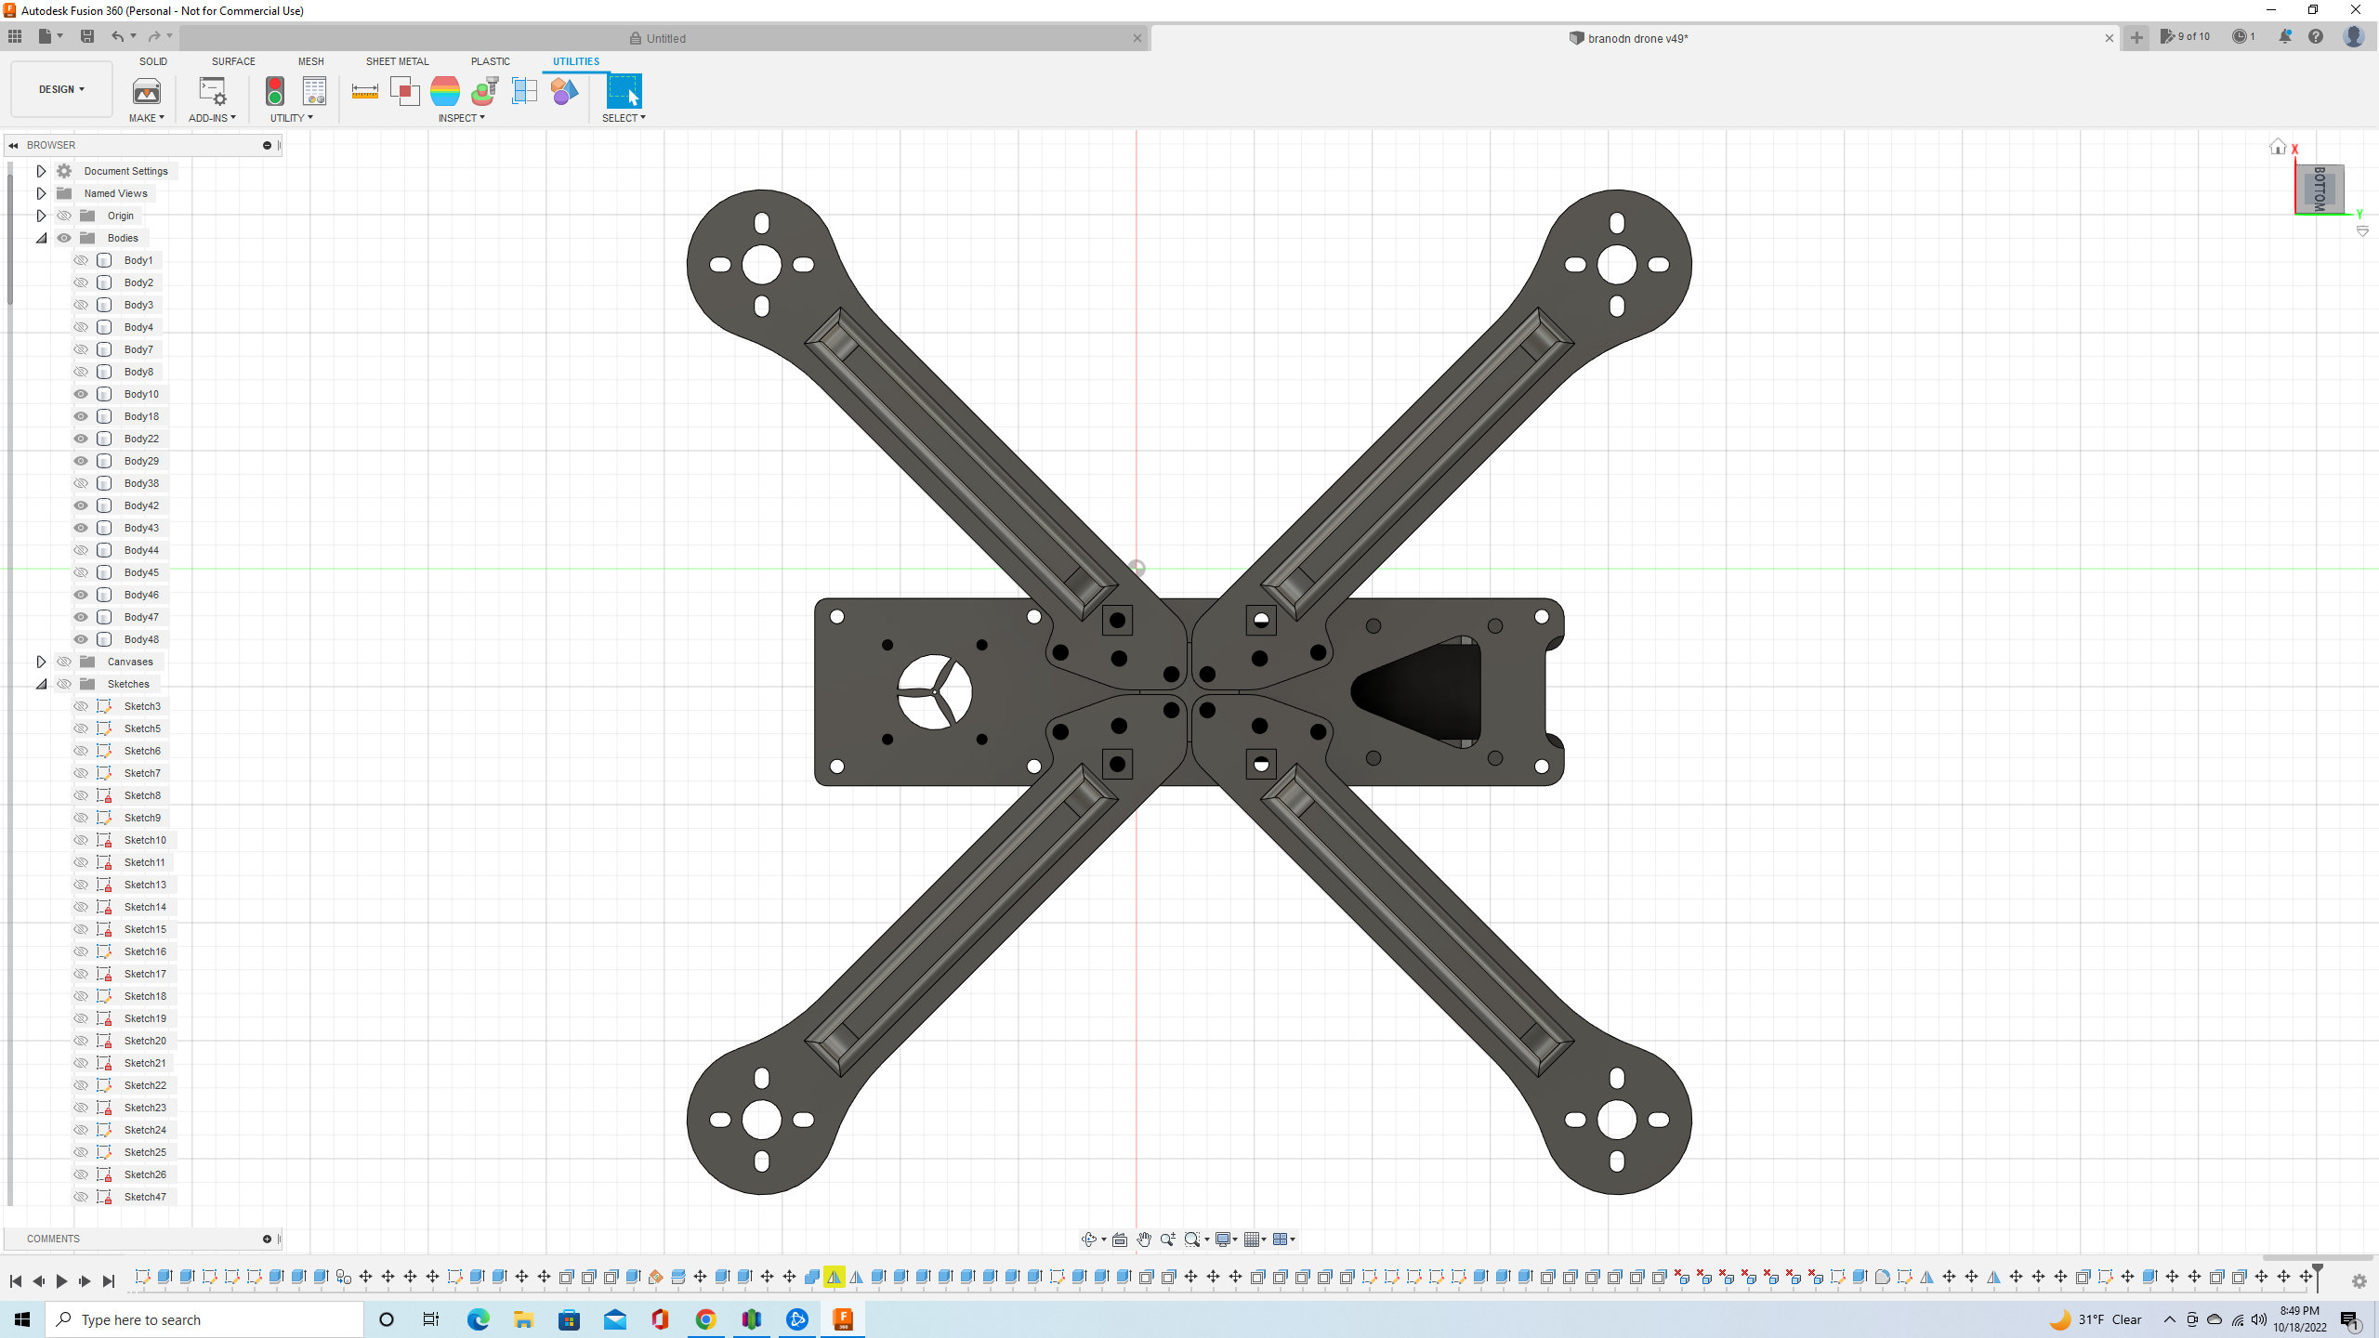Toggle visibility of the Origin folder
The height and width of the screenshot is (1338, 2379).
point(64,215)
